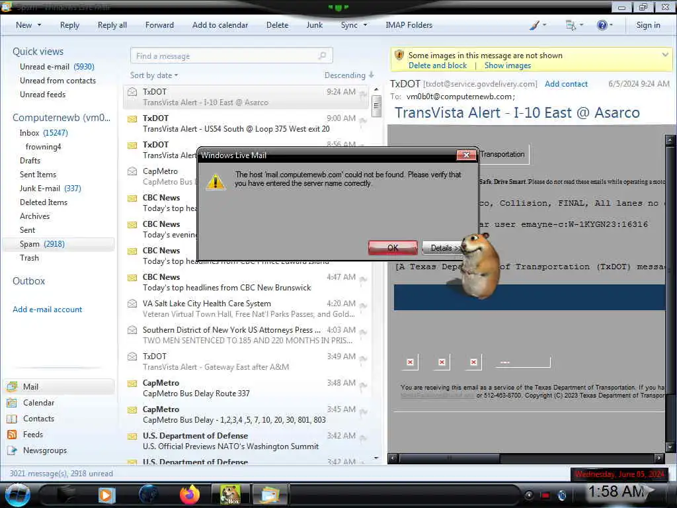The image size is (677, 508).
Task: Click Delete in the toolbar
Action: click(x=277, y=25)
